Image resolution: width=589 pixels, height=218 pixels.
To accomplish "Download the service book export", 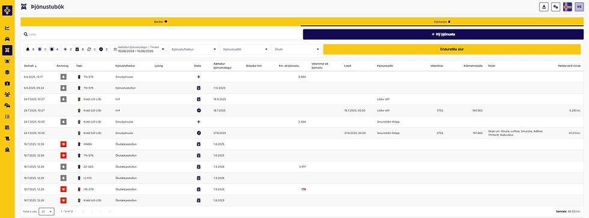I will [543, 7].
